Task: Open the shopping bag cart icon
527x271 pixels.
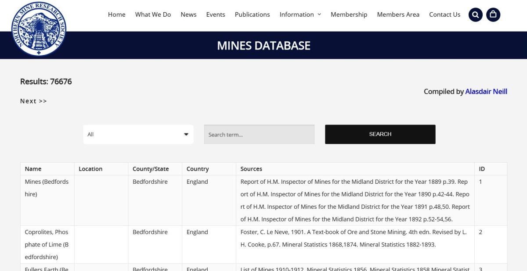Action: [493, 14]
